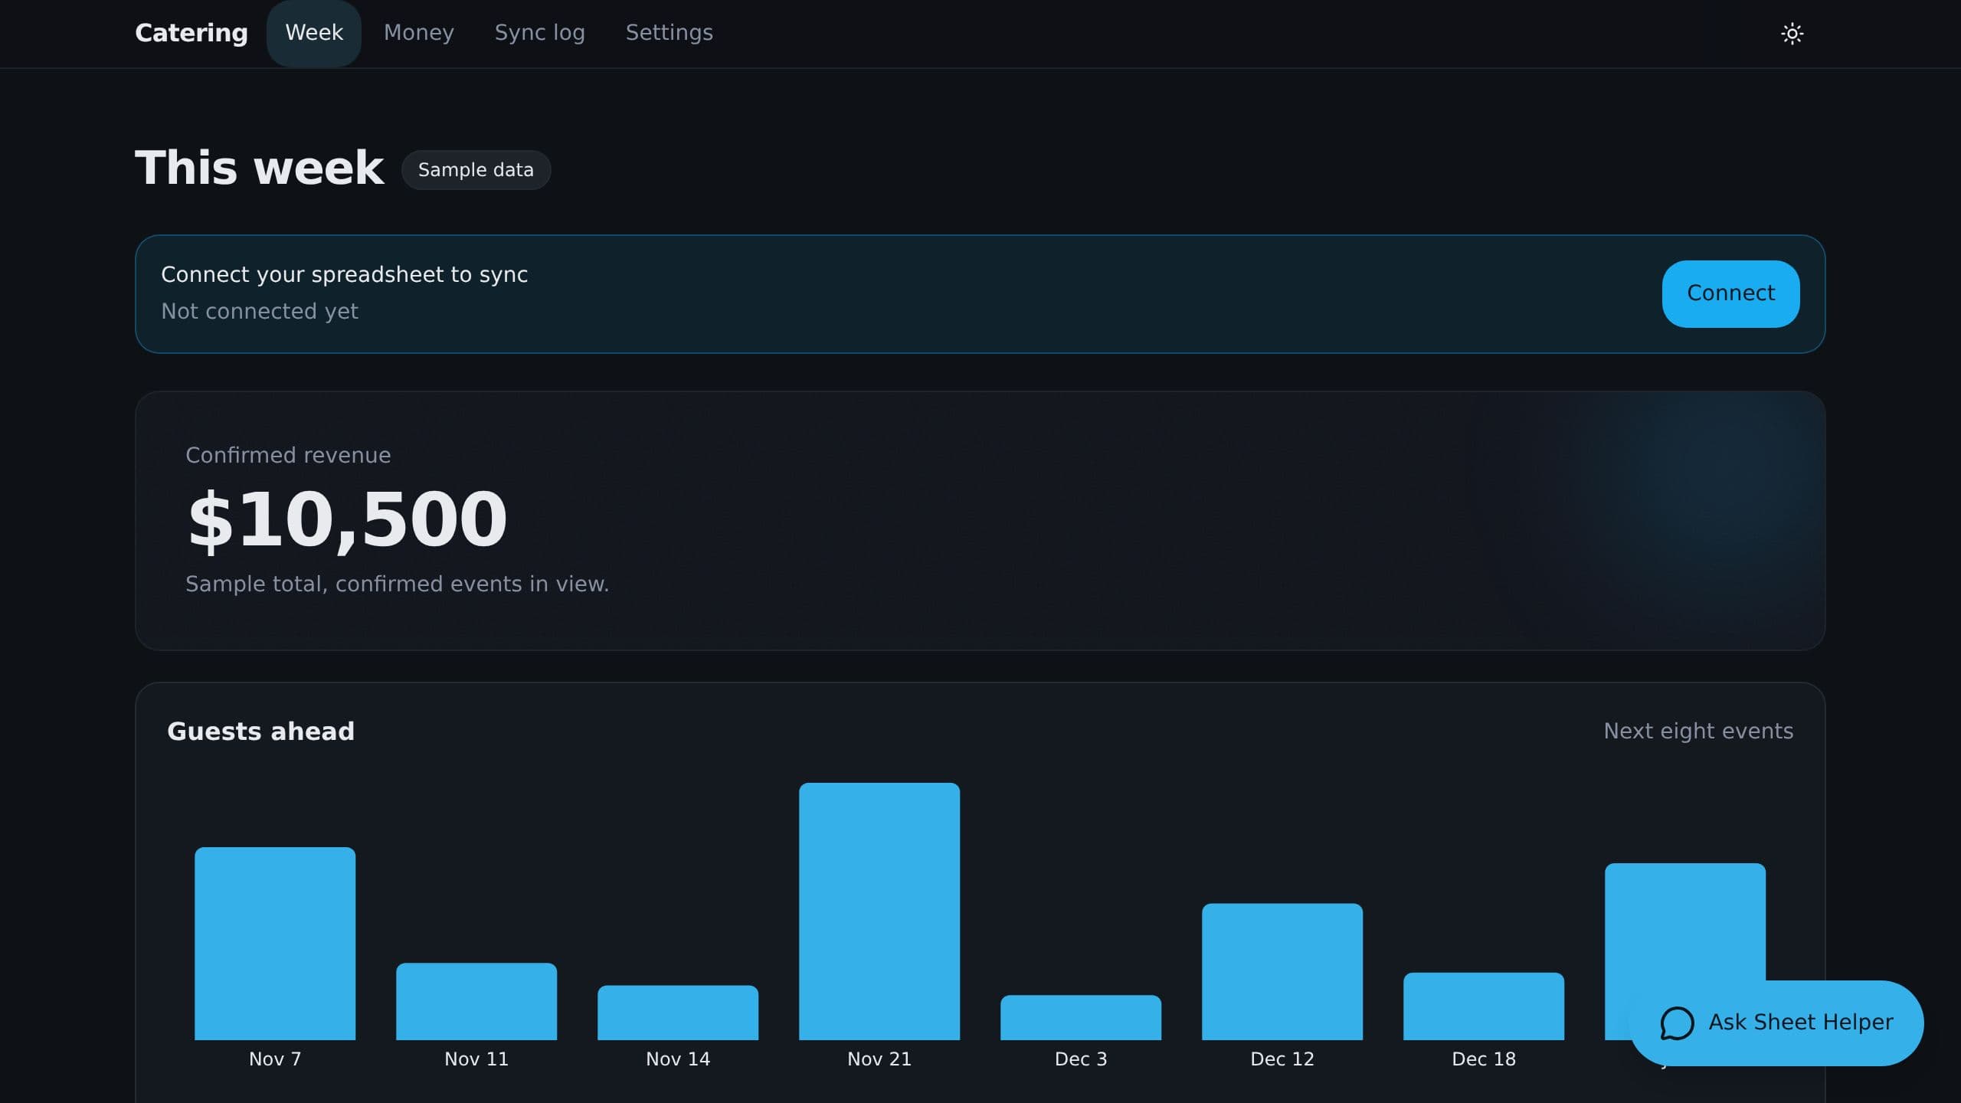Click the 'Dec 3' axis label
Image resolution: width=1961 pixels, height=1103 pixels.
coord(1081,1059)
